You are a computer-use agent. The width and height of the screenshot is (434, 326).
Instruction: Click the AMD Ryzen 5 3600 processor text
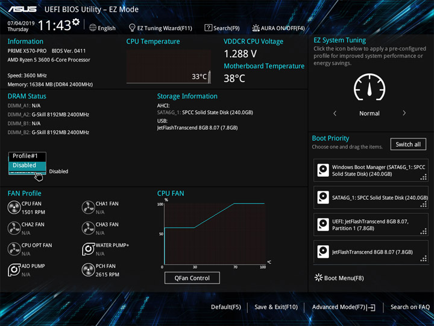49,60
